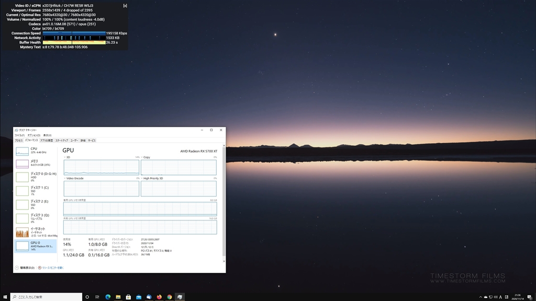
Task: Switch to the プロセス (Processes) tab
Action: point(19,141)
